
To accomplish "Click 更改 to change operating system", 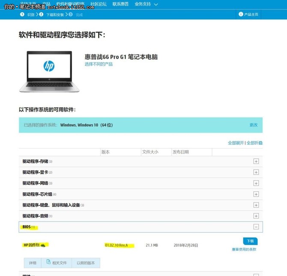I will pos(254,125).
